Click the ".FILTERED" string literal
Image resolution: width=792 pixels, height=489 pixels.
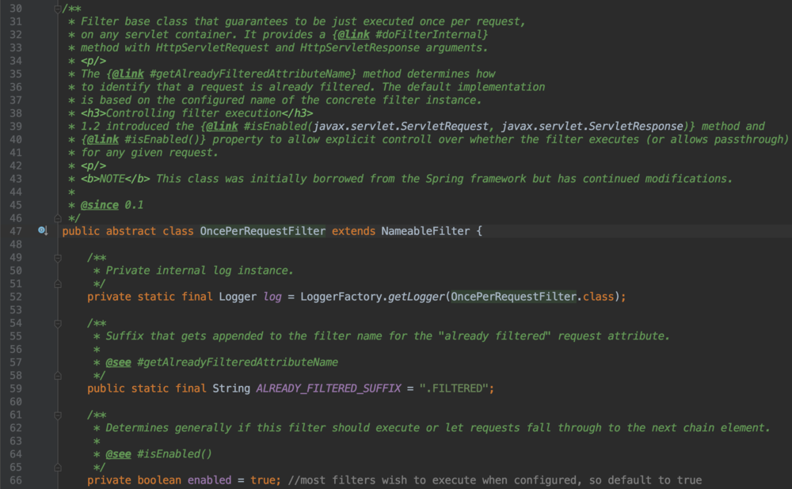454,389
